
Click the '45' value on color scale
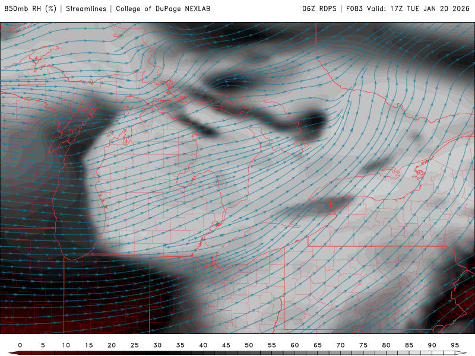(226, 345)
